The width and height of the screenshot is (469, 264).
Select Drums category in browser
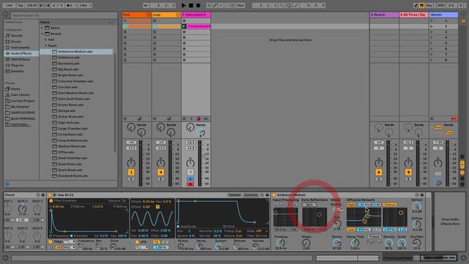pos(16,41)
